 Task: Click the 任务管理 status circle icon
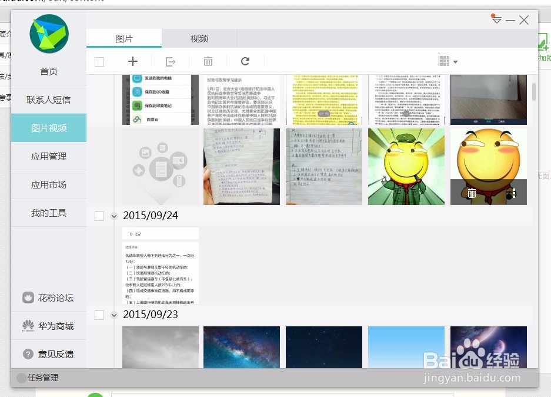[21, 378]
